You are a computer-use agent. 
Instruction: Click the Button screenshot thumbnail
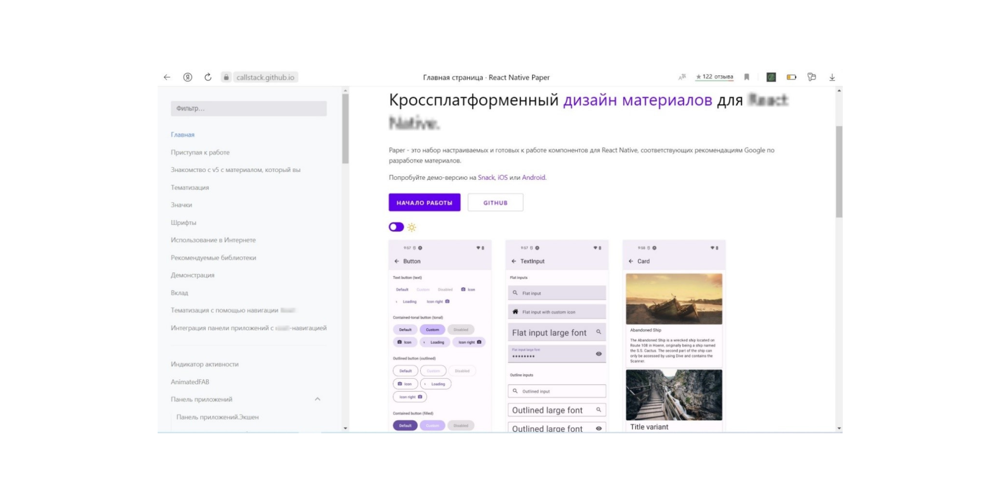pyautogui.click(x=440, y=336)
